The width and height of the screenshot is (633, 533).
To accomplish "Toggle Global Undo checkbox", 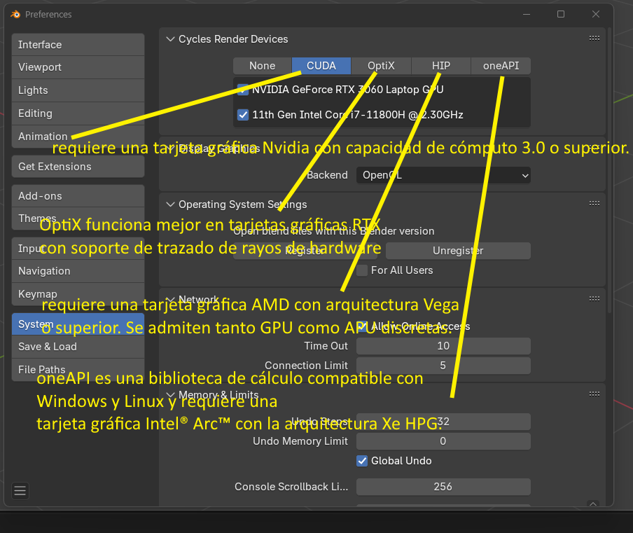I will 362,461.
